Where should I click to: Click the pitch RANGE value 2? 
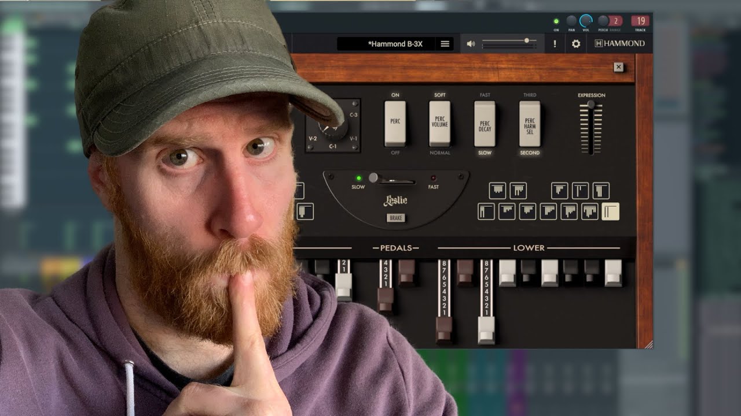coord(615,21)
